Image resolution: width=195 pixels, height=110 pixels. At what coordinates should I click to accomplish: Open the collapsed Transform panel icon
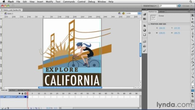click(145, 35)
